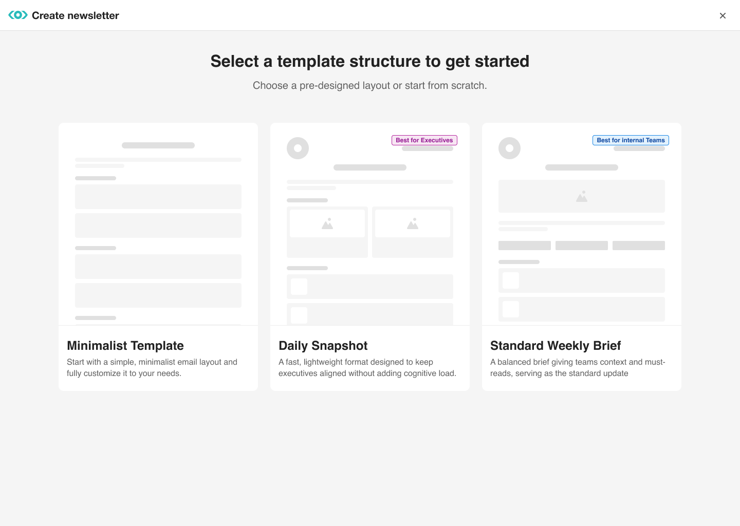This screenshot has height=526, width=740.
Task: Click the circular avatar in Standard Weekly Brief preview
Action: pos(509,148)
